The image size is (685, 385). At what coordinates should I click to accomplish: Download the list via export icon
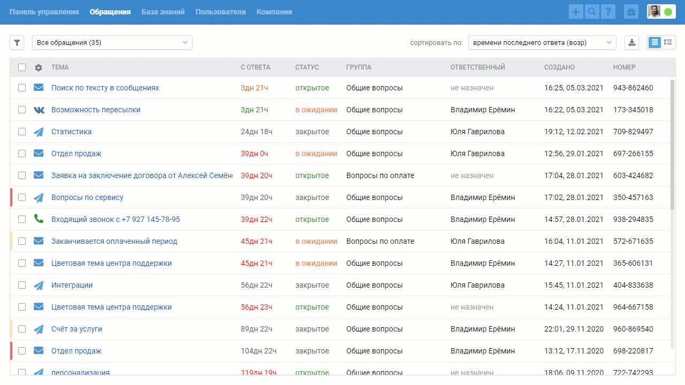pos(632,43)
